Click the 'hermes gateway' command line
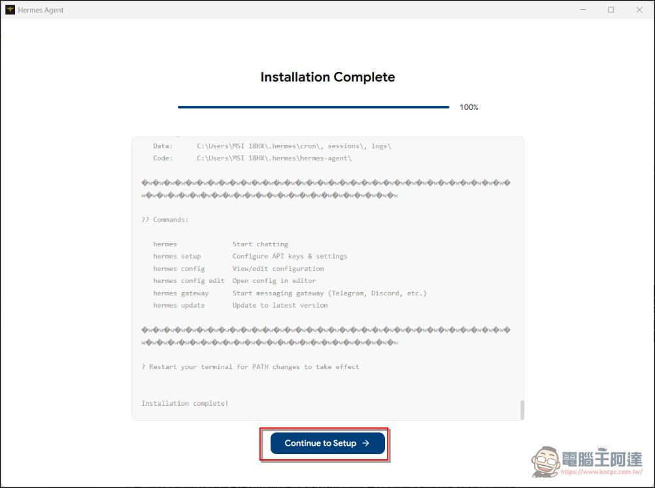This screenshot has width=655, height=488. (290, 293)
